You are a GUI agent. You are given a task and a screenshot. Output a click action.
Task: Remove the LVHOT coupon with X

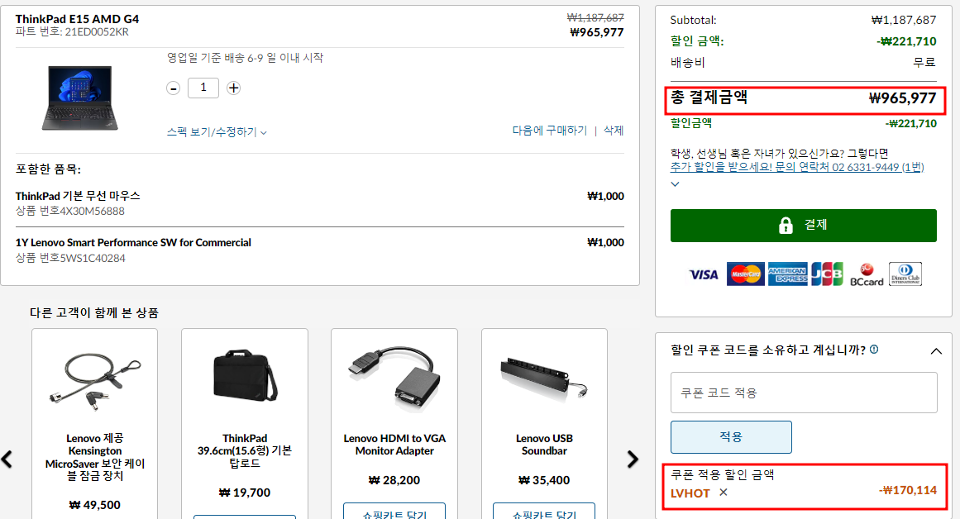723,492
